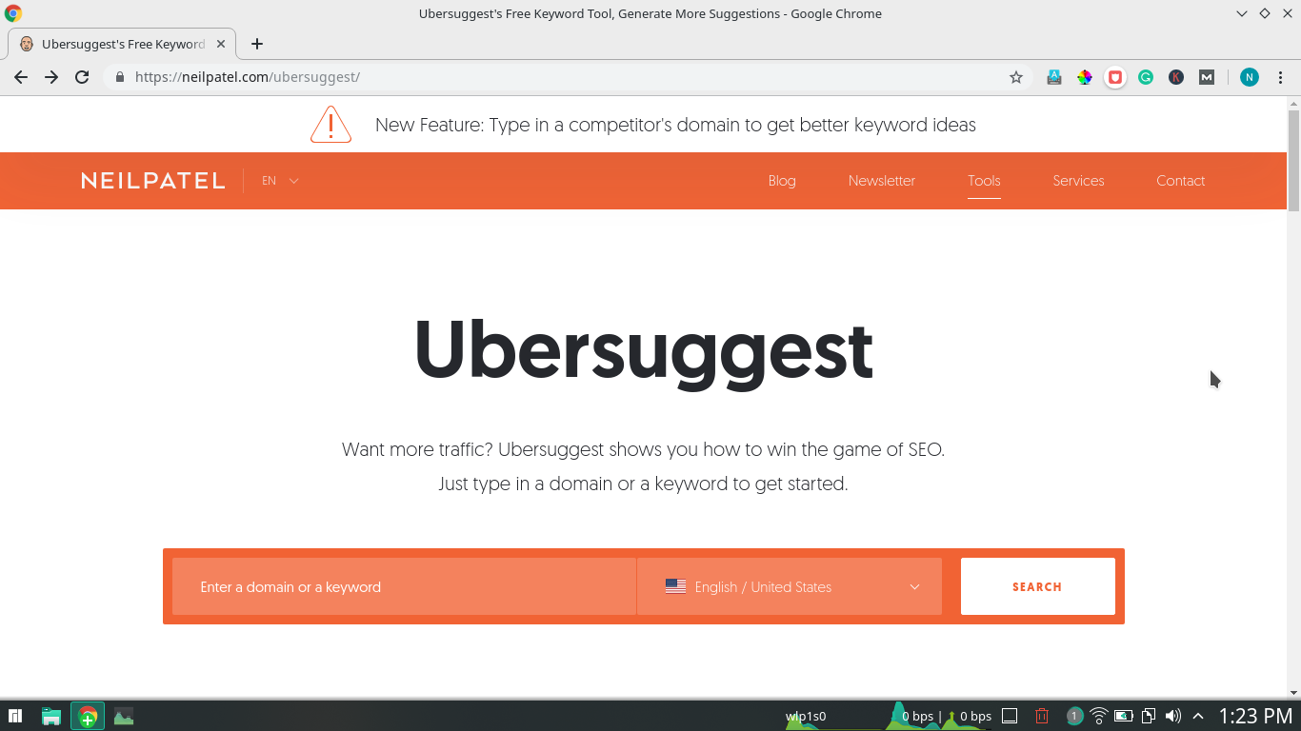Viewport: 1301px width, 731px height.
Task: Open Chrome's three-dot menu
Action: 1281,77
